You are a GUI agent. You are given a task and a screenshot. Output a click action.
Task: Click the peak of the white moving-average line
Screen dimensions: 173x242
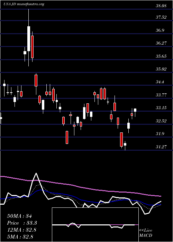(36, 173)
